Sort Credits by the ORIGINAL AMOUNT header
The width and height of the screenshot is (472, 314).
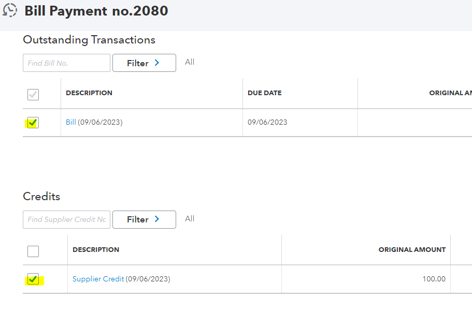412,249
